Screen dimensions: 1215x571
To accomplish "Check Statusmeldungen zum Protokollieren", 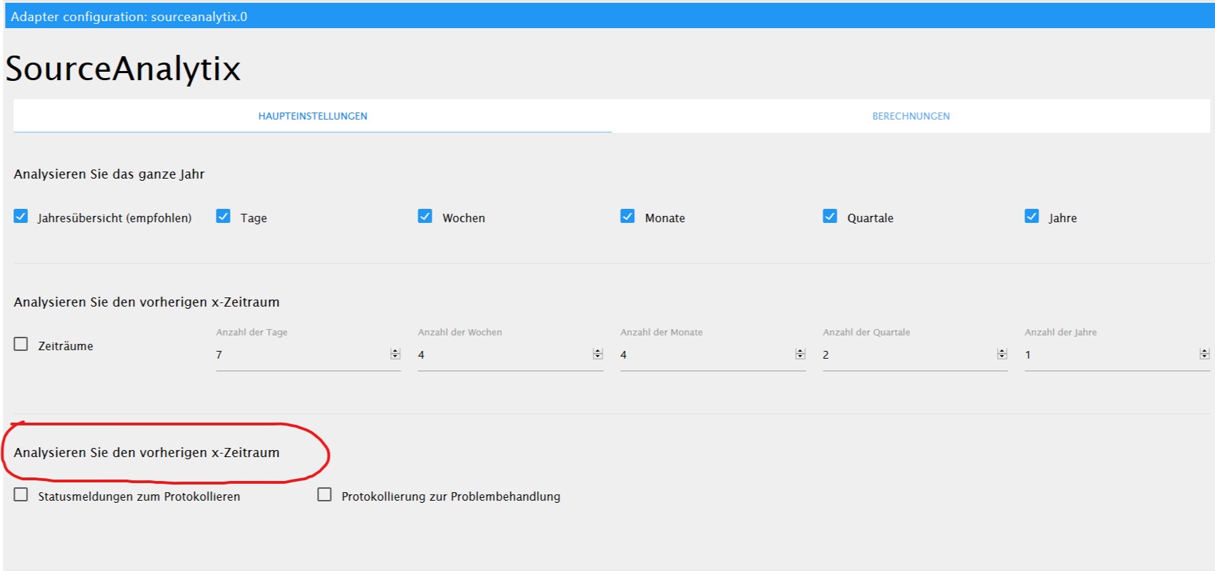I will coord(21,495).
